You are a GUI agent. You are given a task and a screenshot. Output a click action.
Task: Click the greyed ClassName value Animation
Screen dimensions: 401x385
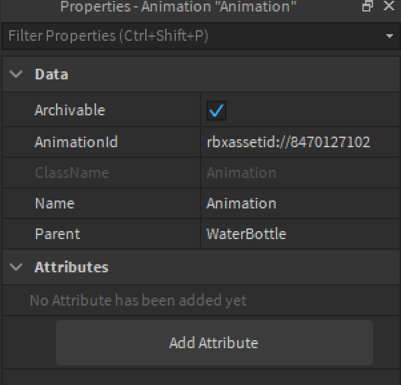[242, 173]
